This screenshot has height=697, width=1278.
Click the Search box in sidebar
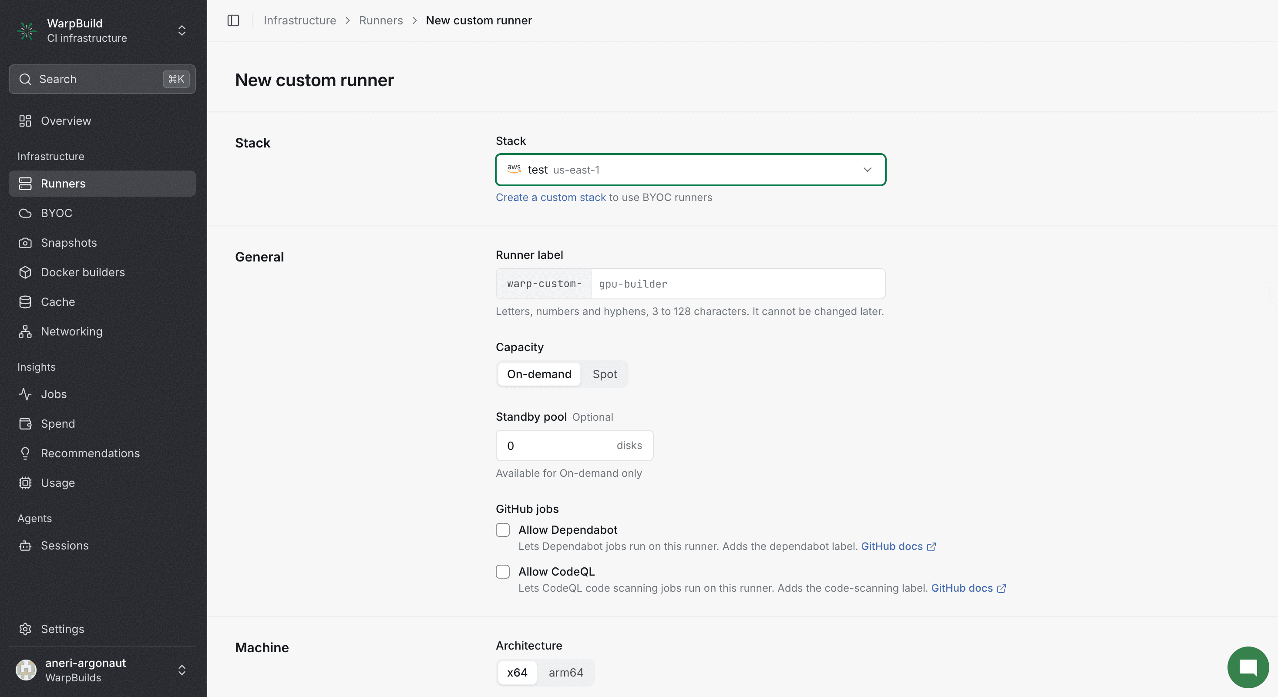pyautogui.click(x=102, y=79)
